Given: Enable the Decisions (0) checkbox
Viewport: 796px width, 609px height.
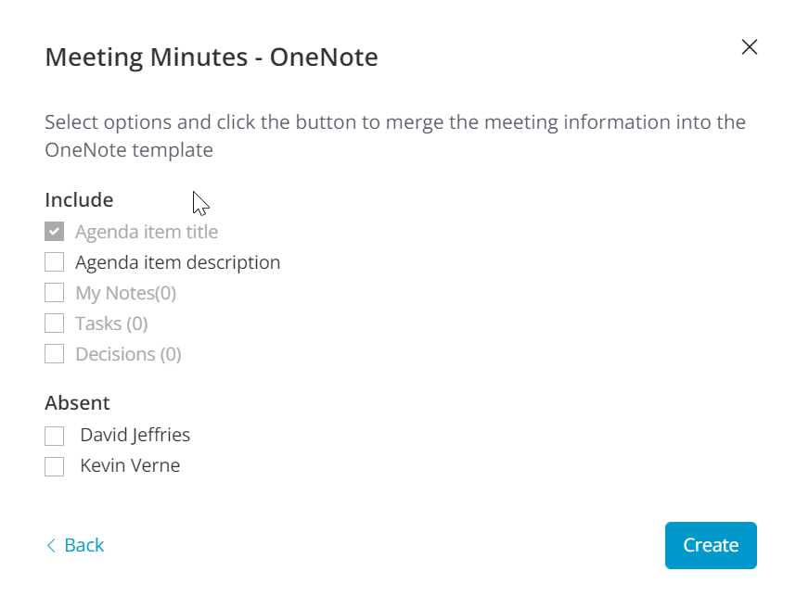Looking at the screenshot, I should 54,354.
